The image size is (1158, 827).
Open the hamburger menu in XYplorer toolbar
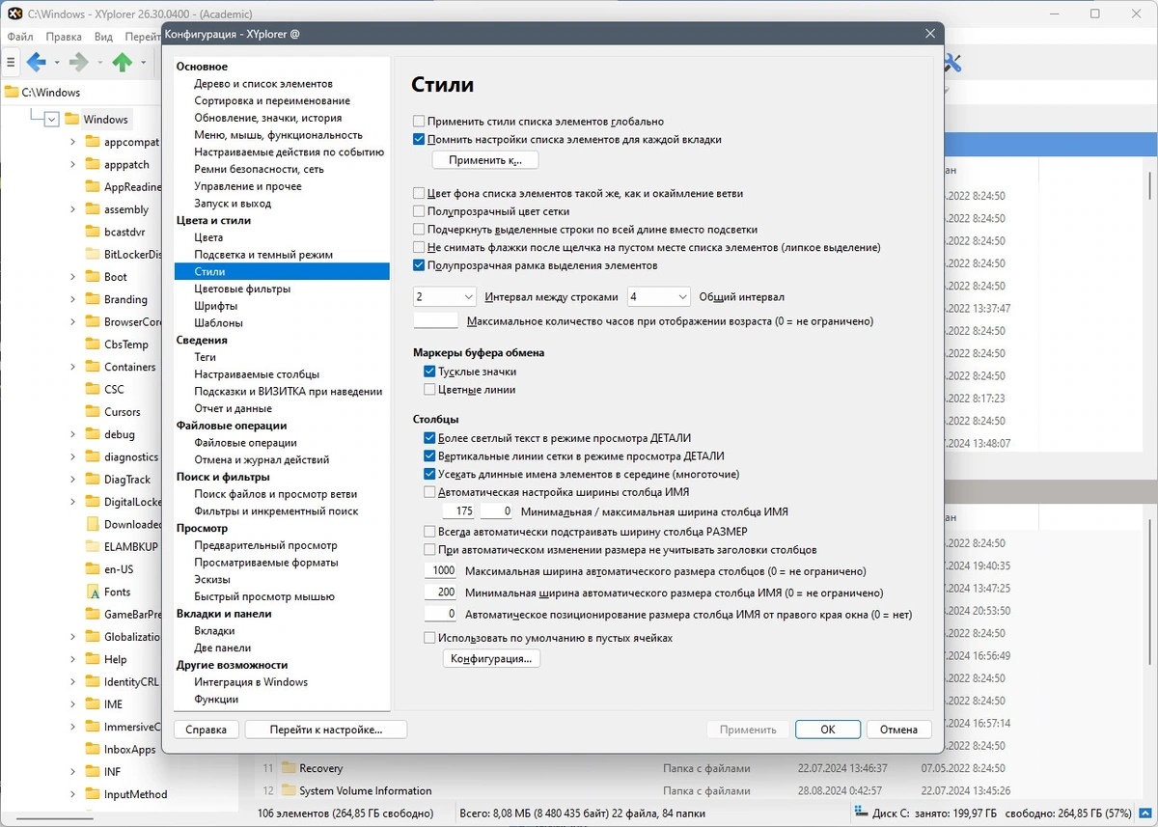coord(11,63)
